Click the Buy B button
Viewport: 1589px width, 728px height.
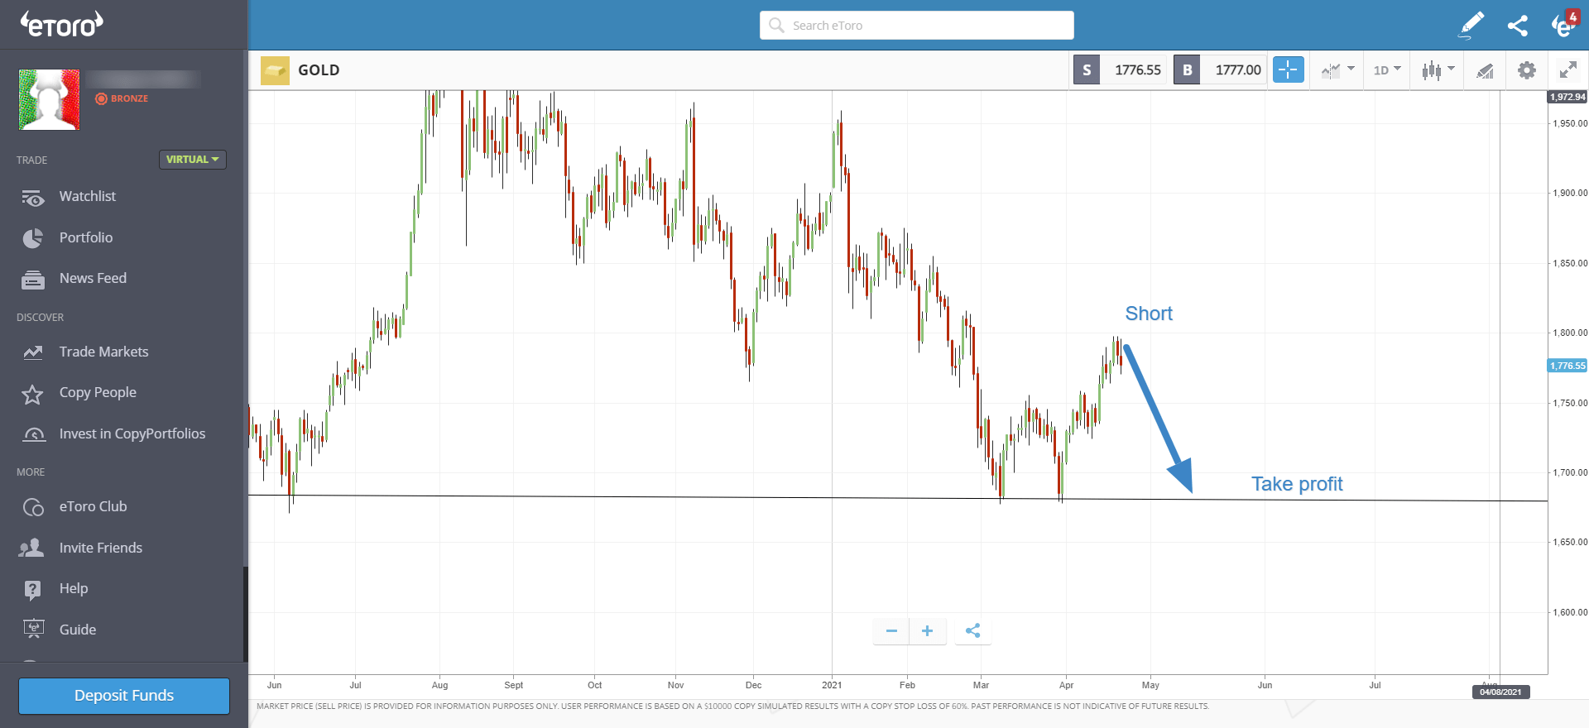(1187, 70)
